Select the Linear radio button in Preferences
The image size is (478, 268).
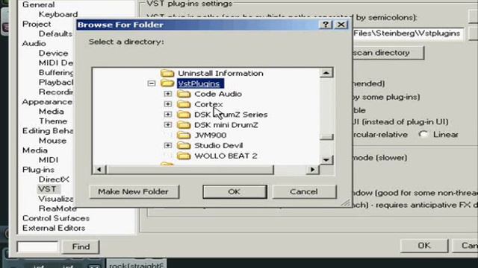423,134
